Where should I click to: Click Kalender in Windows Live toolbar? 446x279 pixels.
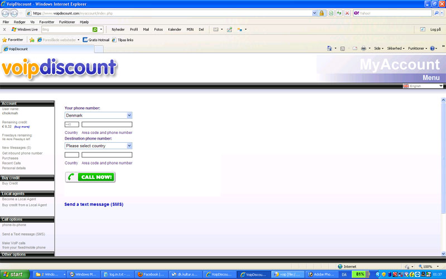[x=174, y=30]
